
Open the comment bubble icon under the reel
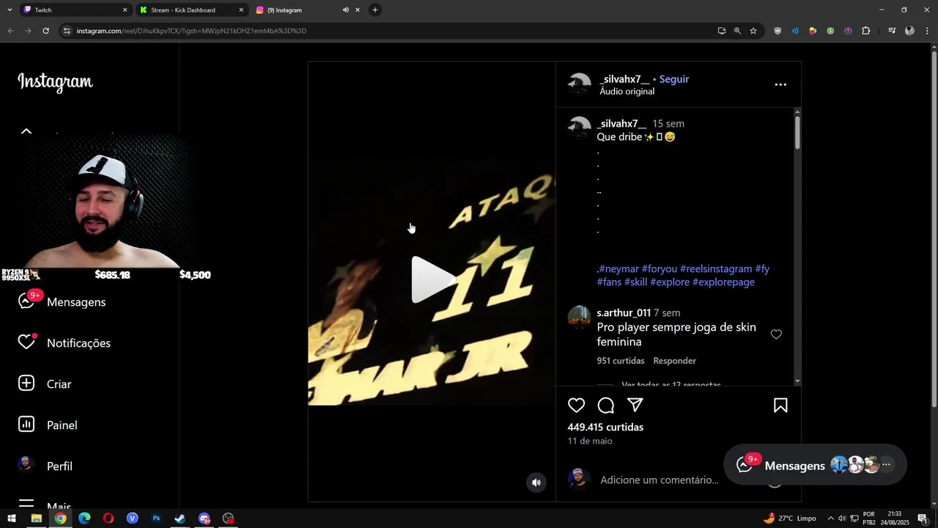click(x=606, y=406)
